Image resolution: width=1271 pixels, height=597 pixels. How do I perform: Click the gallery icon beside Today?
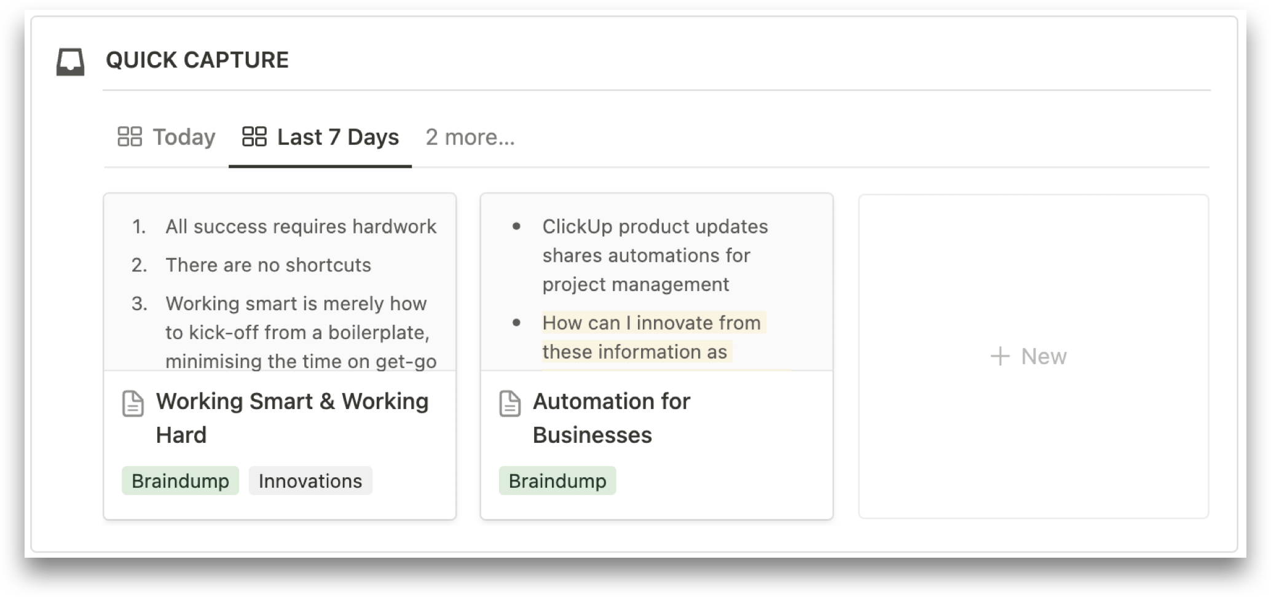click(130, 136)
